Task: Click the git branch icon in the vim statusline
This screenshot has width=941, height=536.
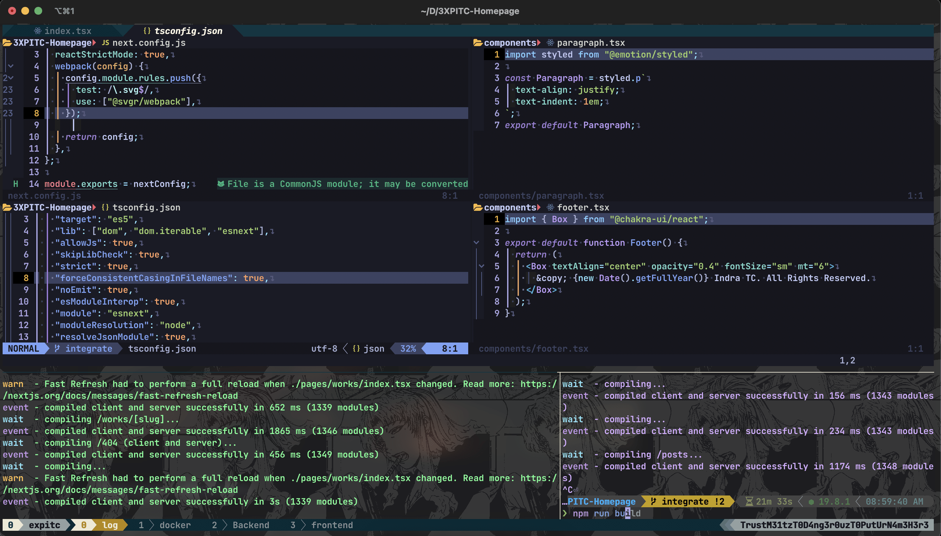Action: pos(57,348)
